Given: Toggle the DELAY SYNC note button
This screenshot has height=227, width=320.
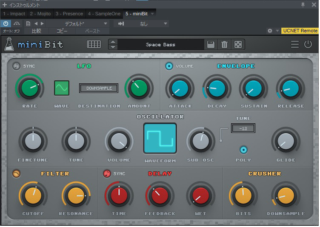Looking at the screenshot, I should click(x=107, y=173).
